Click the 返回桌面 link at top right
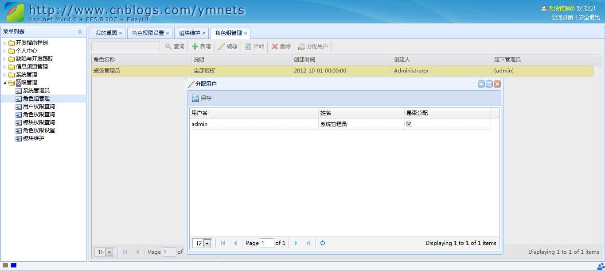Screen dimensions: 605x271 562,18
